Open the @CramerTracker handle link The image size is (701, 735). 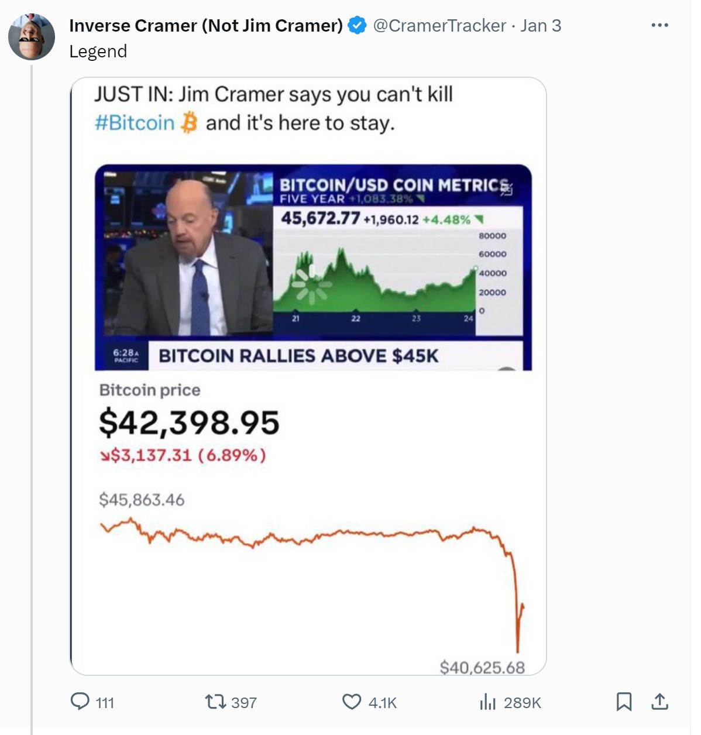click(x=439, y=26)
